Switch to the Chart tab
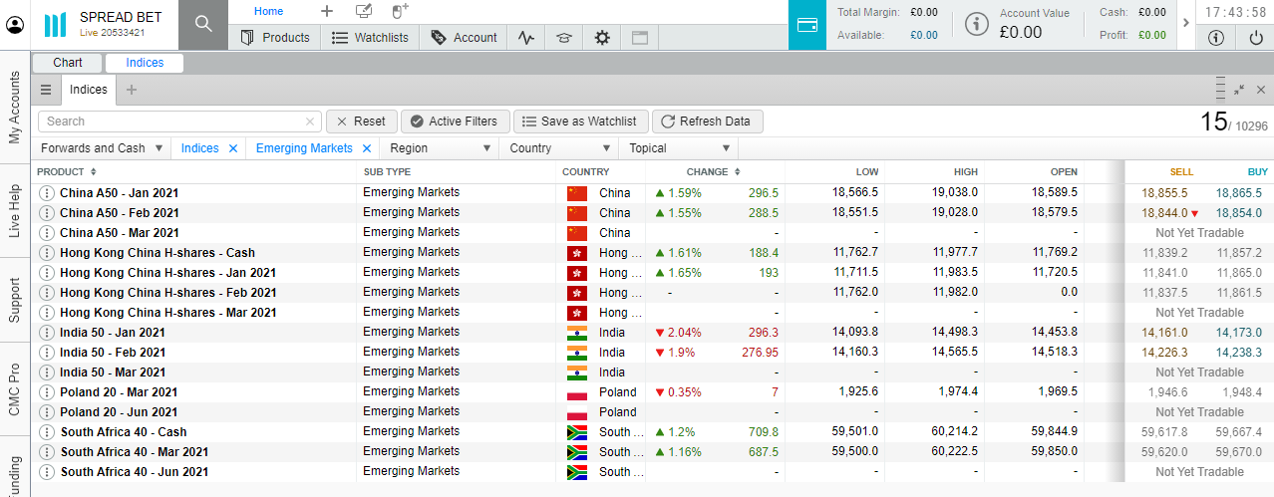Screen dimensions: 1274x497 (x=68, y=63)
